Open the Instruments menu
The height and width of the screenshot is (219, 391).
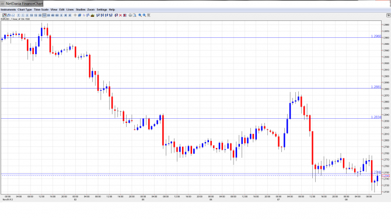click(8, 9)
